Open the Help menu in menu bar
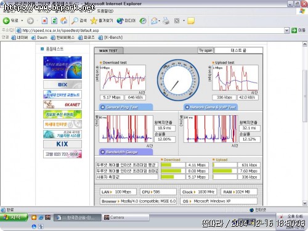 pos(105,11)
